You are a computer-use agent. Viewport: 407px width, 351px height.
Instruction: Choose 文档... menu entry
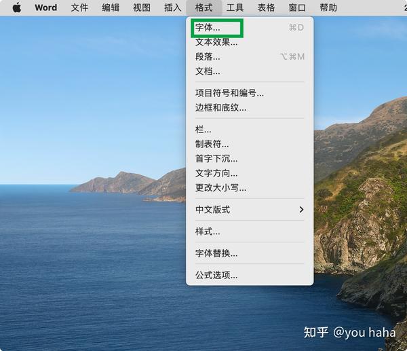[250, 71]
